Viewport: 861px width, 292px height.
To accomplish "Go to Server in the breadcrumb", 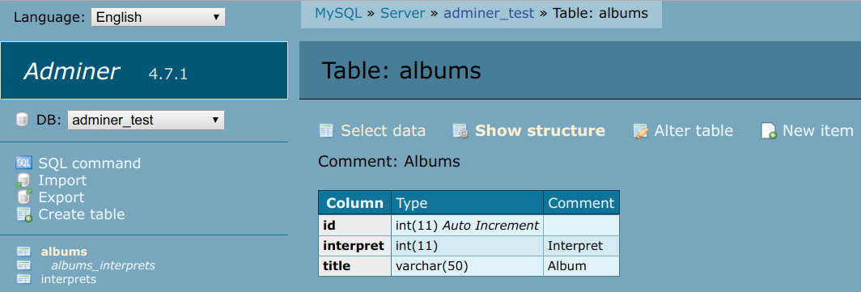I will pyautogui.click(x=403, y=13).
